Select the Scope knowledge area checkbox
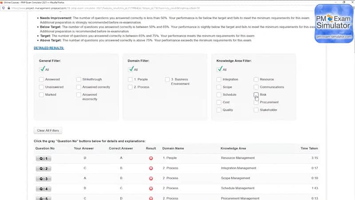The image size is (355, 200). tap(219, 87)
